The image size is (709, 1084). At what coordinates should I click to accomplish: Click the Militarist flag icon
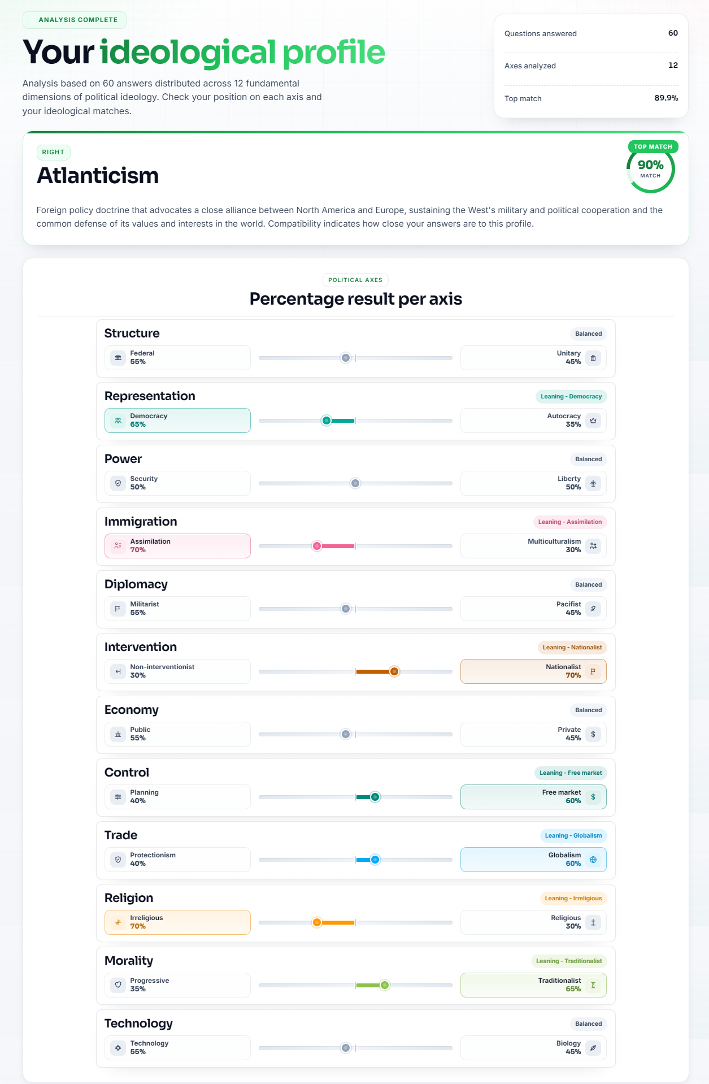(118, 609)
